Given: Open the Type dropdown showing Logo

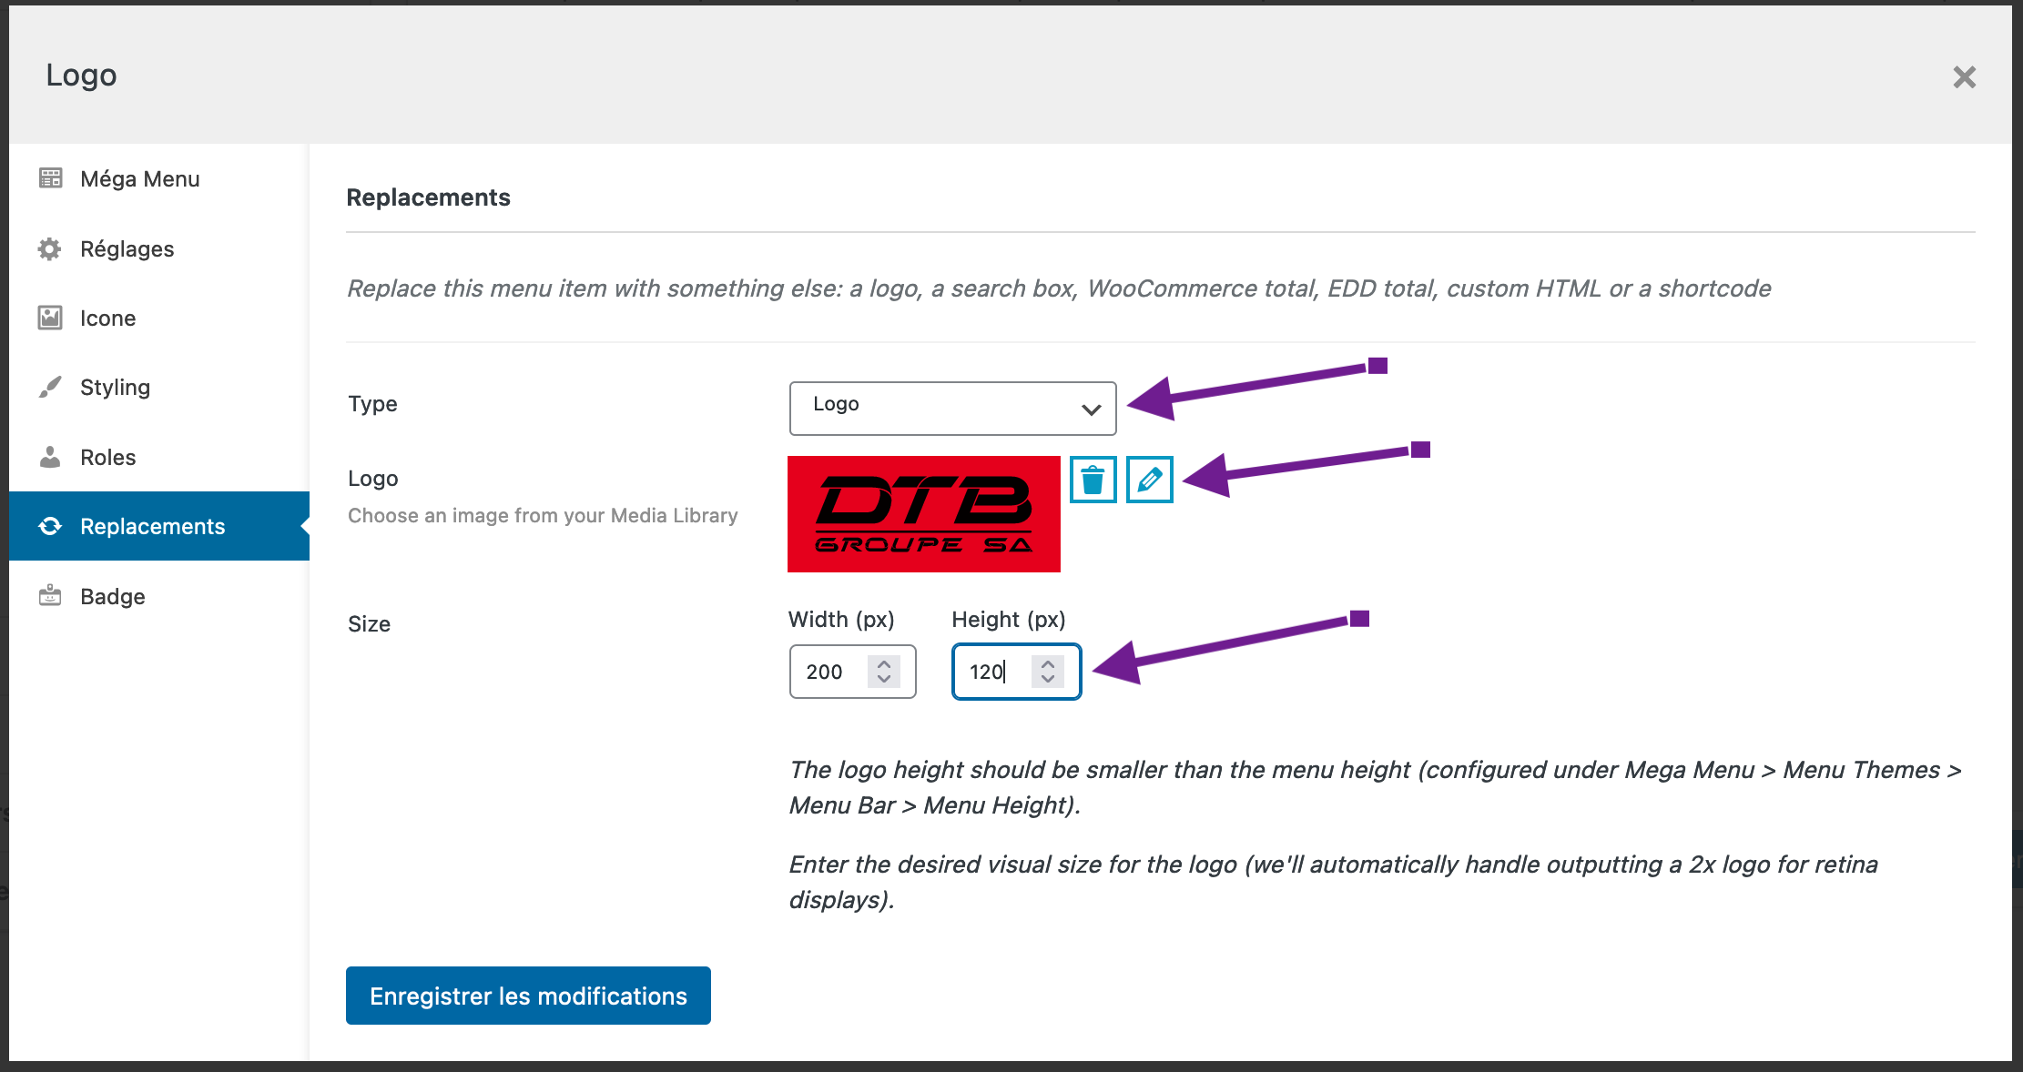Looking at the screenshot, I should click(952, 408).
